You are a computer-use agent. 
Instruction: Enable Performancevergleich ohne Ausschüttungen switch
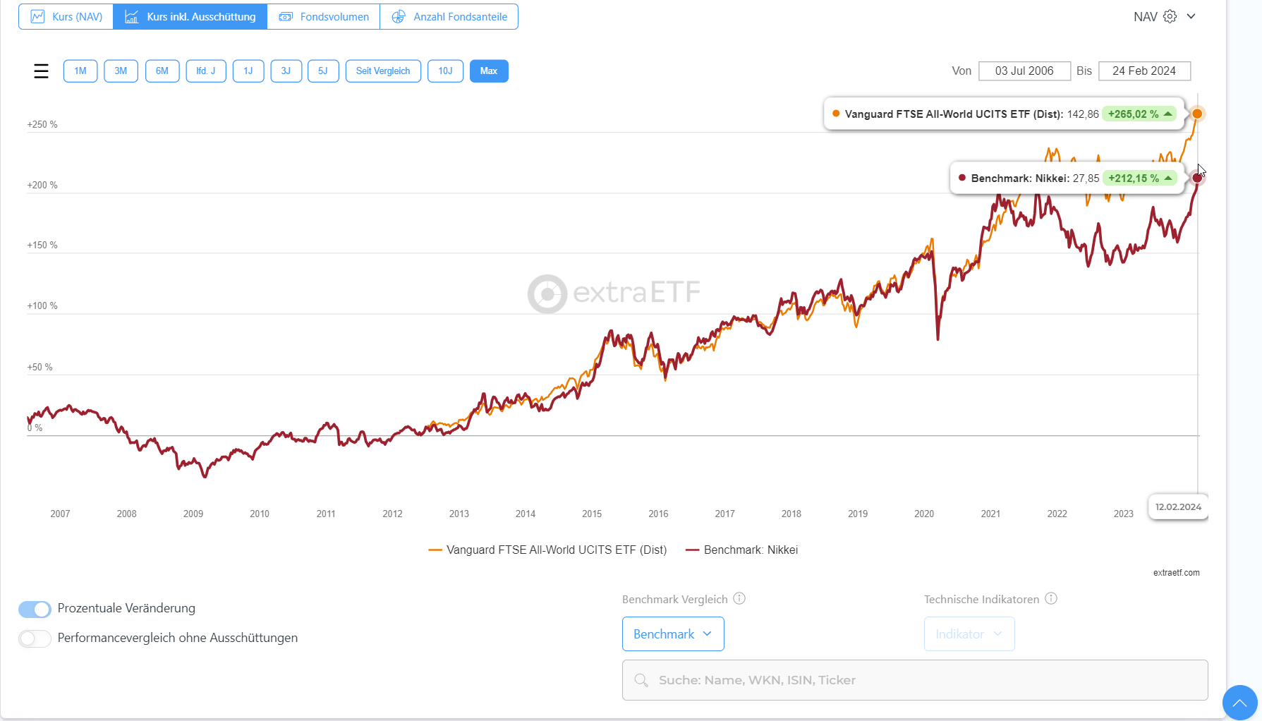[x=35, y=638]
